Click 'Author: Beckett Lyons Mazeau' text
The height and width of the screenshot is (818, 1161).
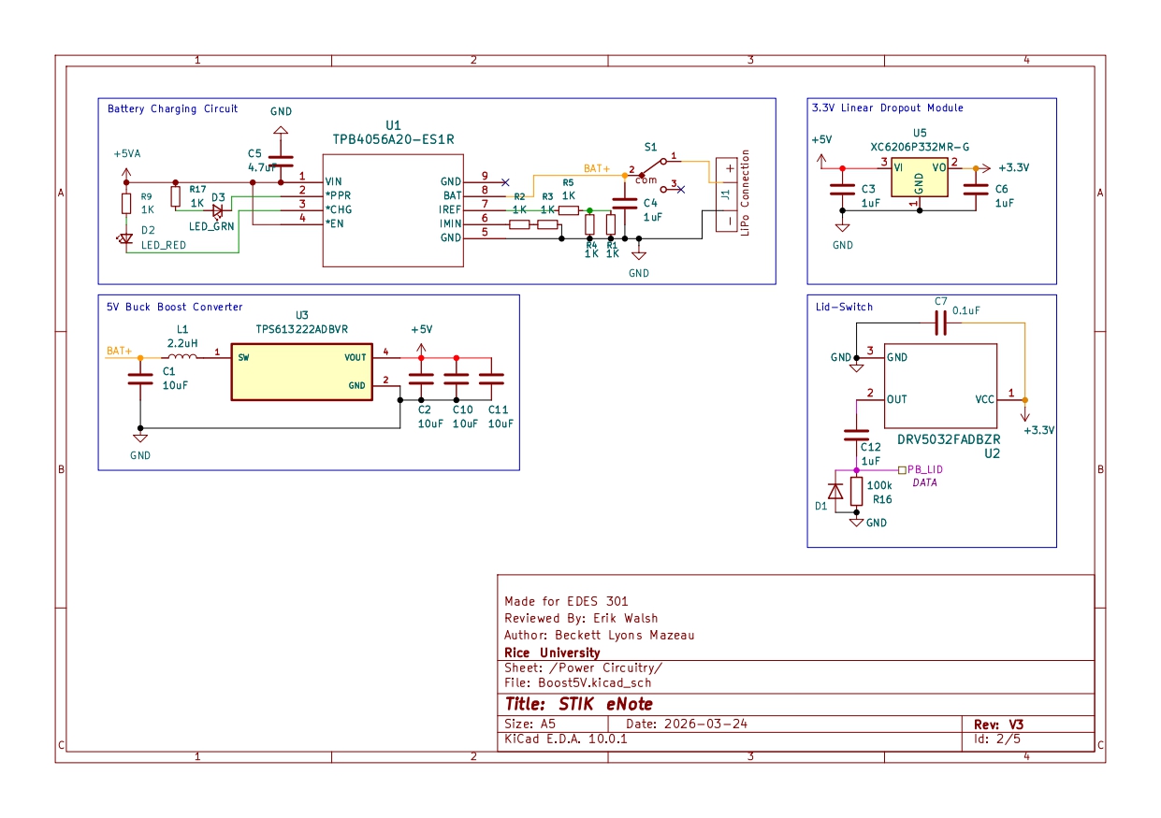coord(599,635)
